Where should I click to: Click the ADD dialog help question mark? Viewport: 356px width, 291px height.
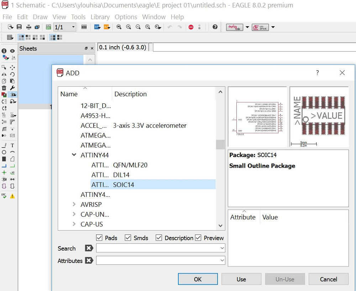pos(318,73)
